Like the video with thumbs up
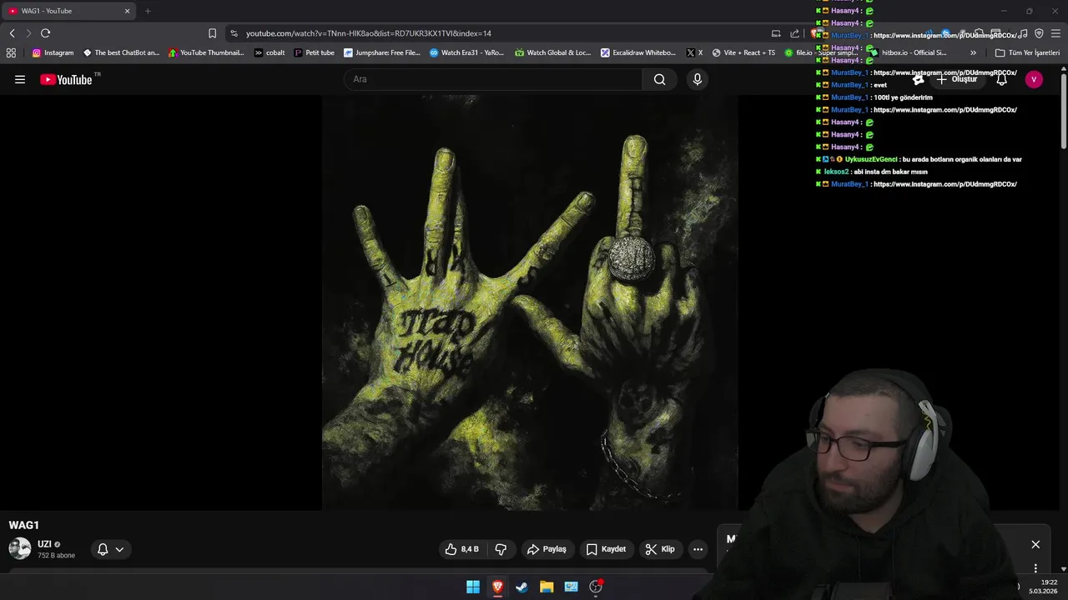1068x600 pixels. [461, 549]
